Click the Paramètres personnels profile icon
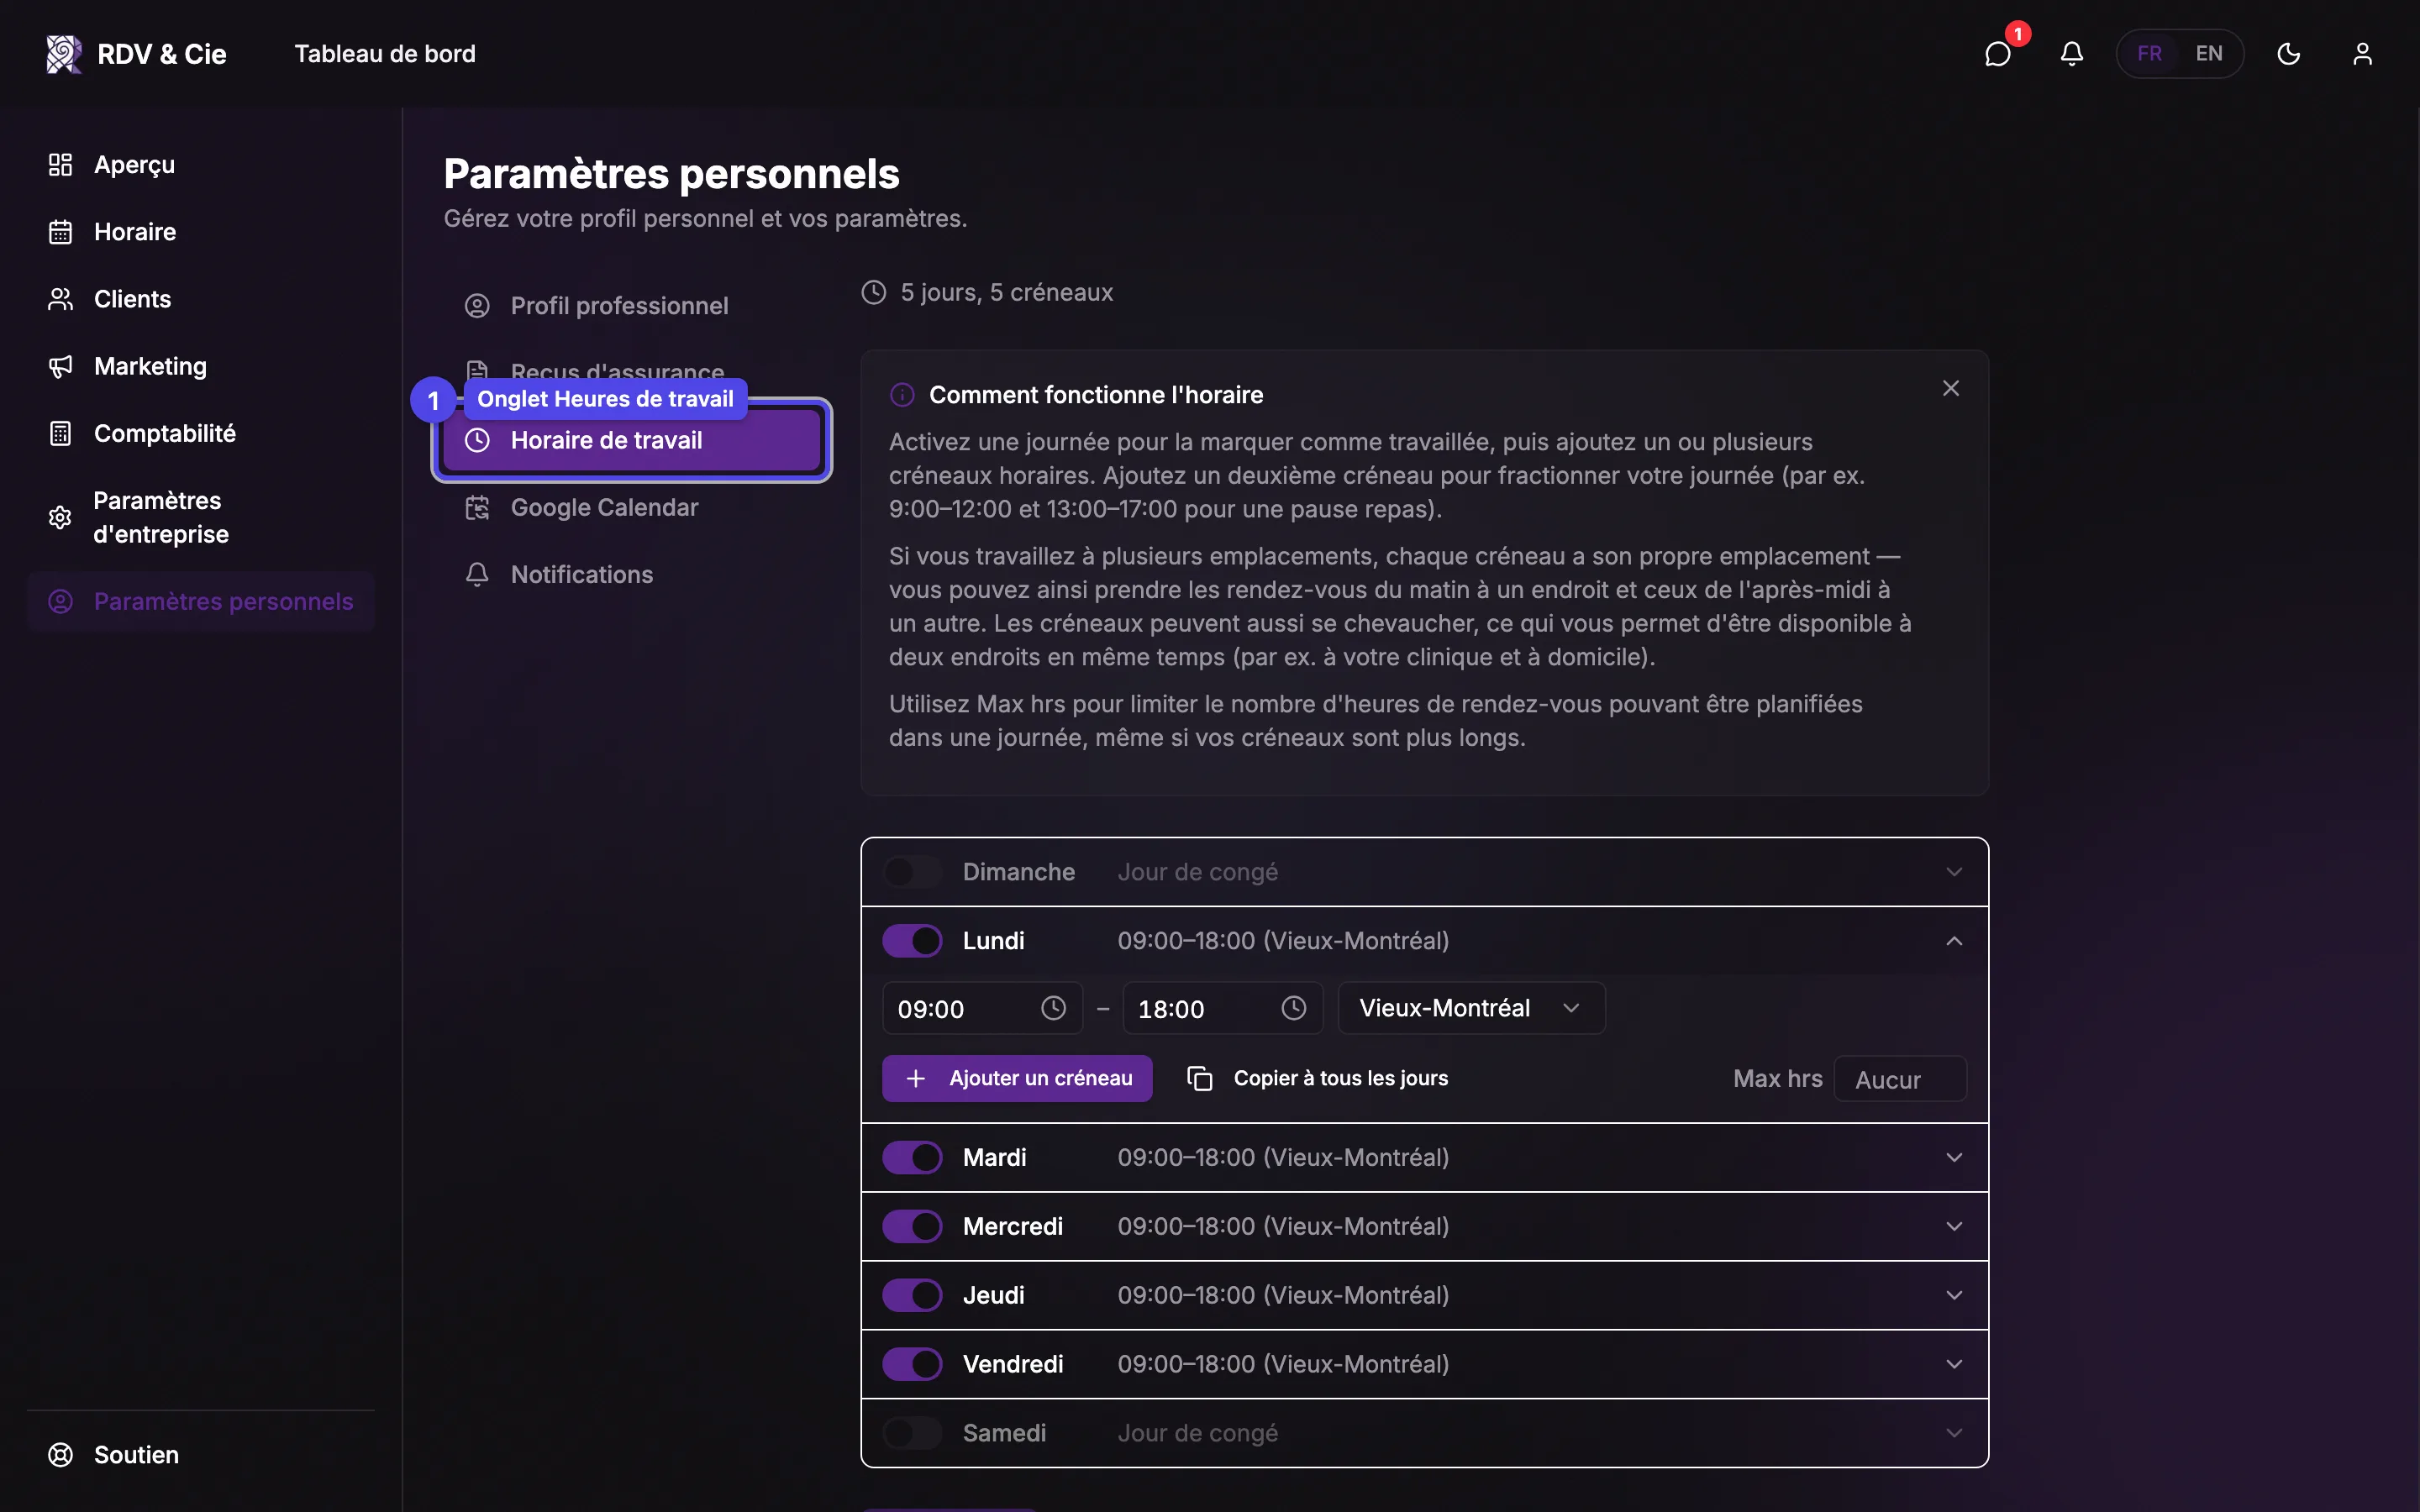This screenshot has height=1512, width=2420. pos(60,601)
